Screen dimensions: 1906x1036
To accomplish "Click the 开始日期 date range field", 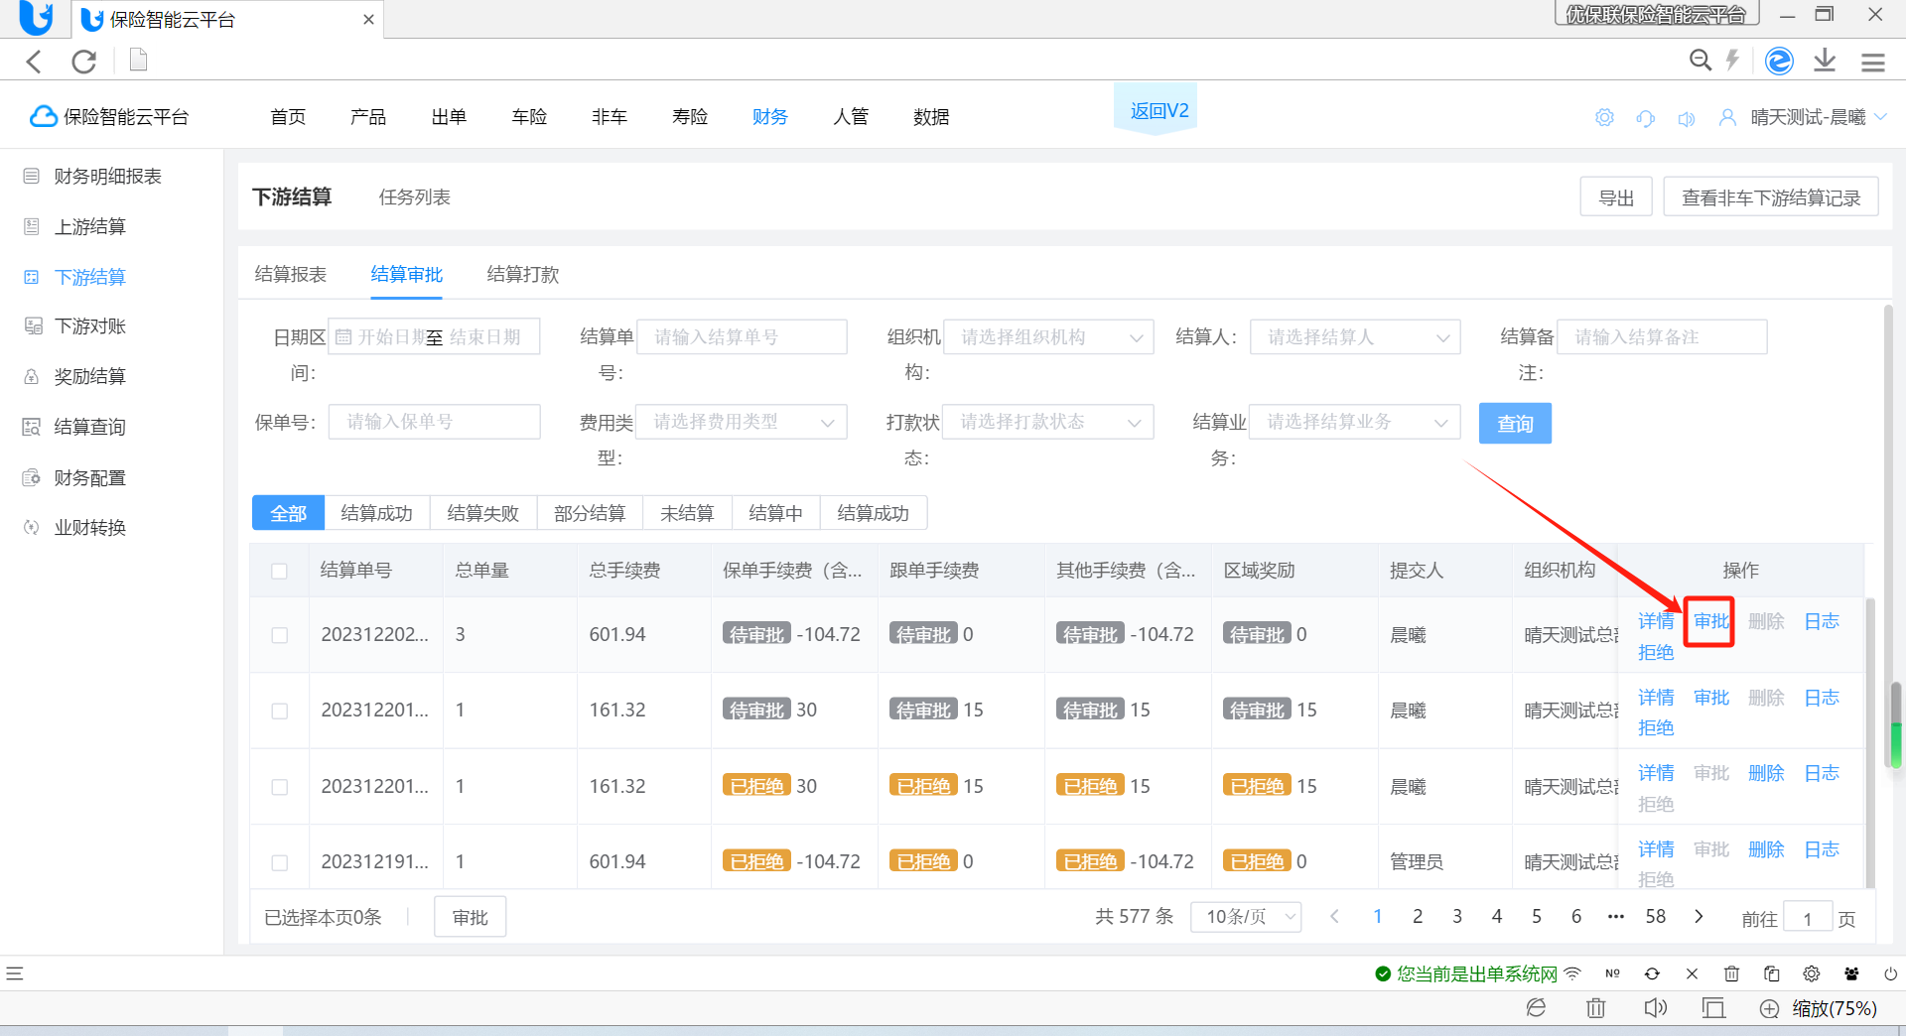I will (x=435, y=337).
